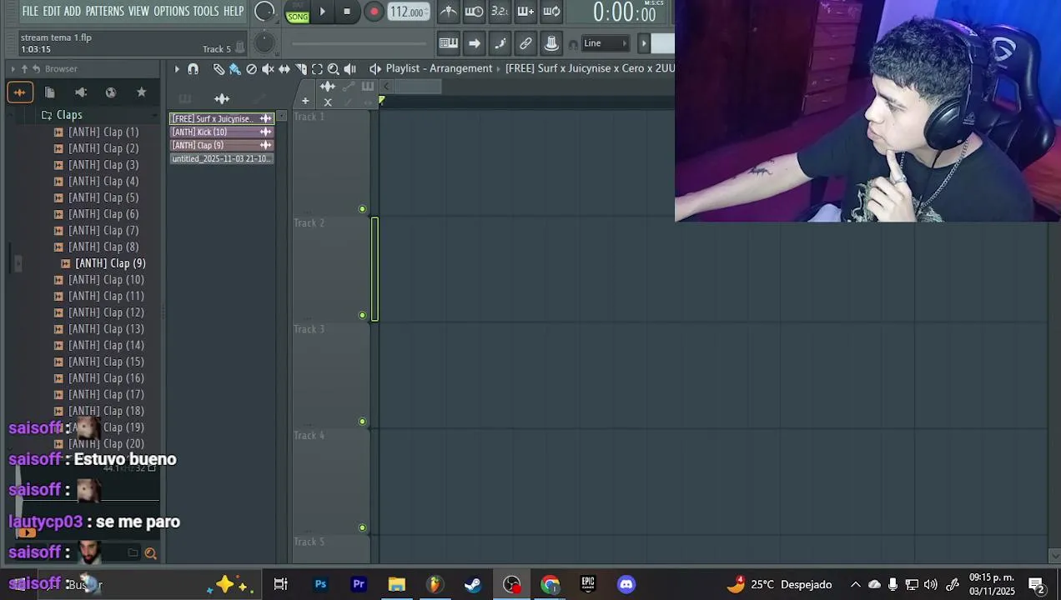Viewport: 1061px width, 600px height.
Task: Click the step editing arrow icon
Action: tap(474, 43)
